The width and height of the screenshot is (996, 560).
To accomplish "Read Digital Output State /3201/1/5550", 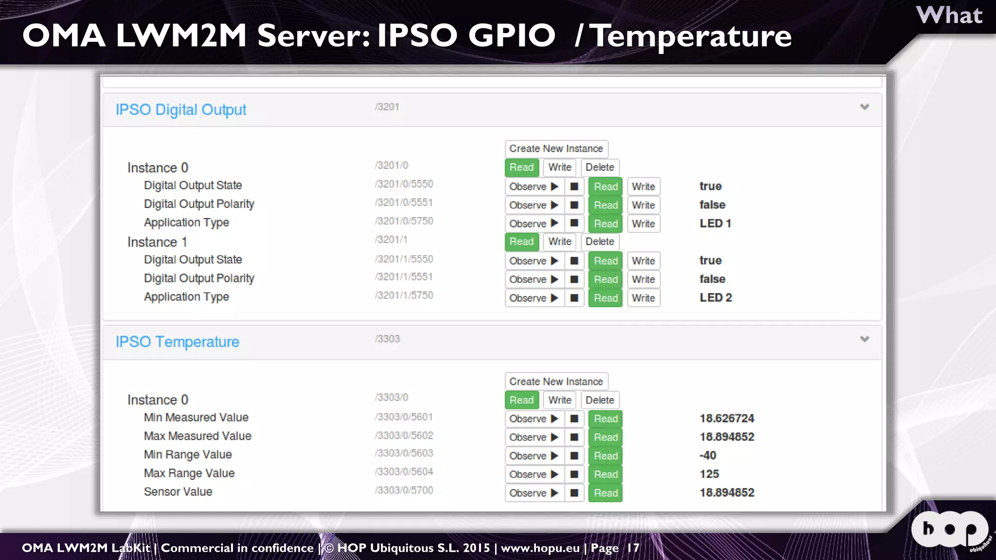I will coord(605,261).
